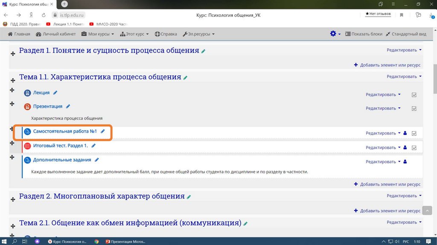The height and width of the screenshot is (245, 437).
Task: Toggle completion checkbox for Лекция
Action: click(414, 95)
